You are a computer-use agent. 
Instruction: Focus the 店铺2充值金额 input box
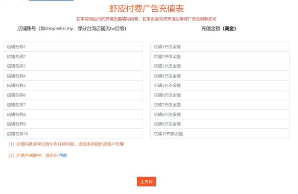click(x=220, y=56)
